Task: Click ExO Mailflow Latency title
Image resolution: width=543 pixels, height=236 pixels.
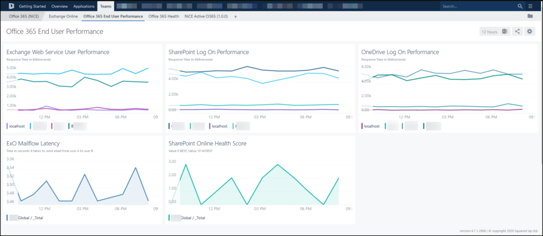Action: pos(33,143)
